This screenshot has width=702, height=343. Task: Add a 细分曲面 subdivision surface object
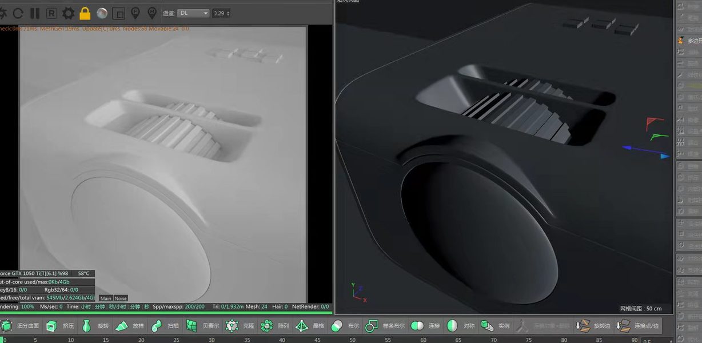point(21,326)
